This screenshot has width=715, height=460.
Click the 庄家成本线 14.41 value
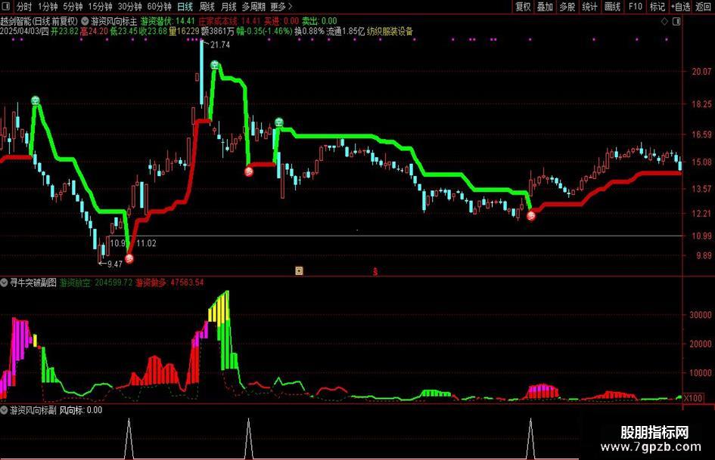tap(229, 21)
